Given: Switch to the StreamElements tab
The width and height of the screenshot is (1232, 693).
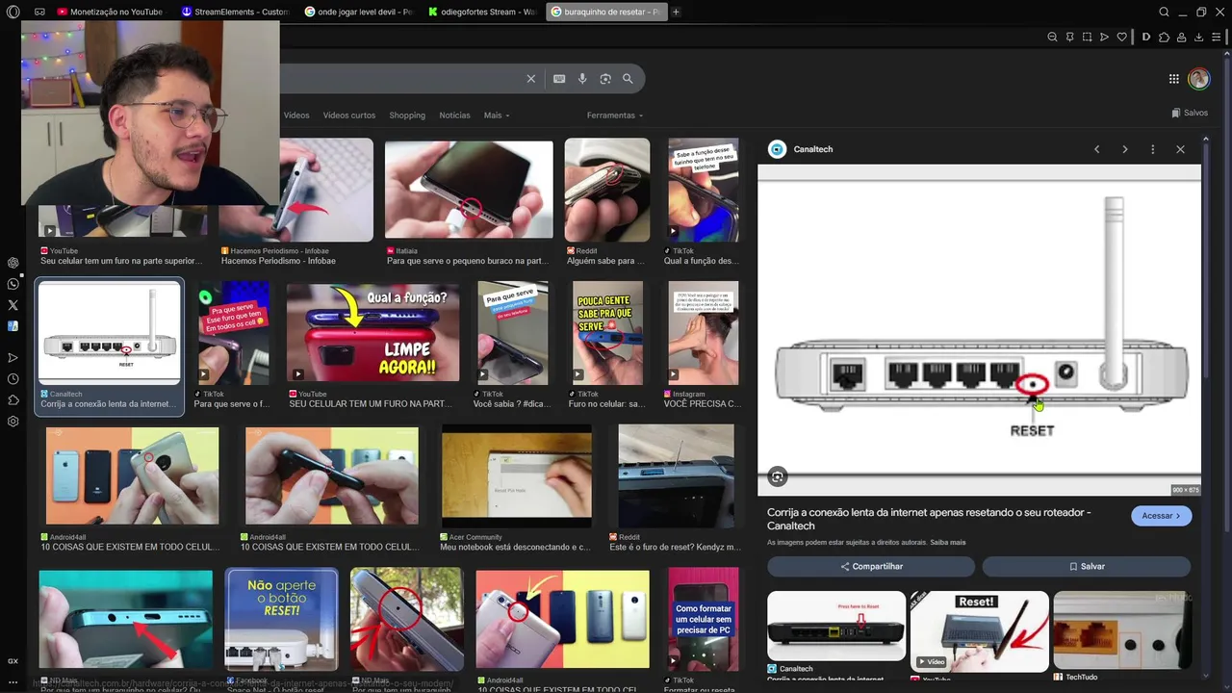Looking at the screenshot, I should click(x=235, y=13).
